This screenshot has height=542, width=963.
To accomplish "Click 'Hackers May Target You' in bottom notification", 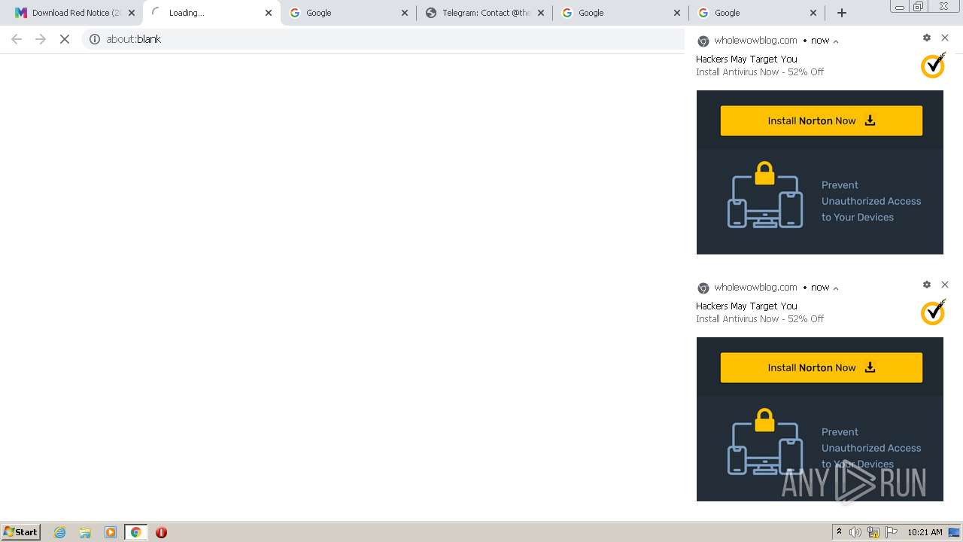I will [746, 306].
